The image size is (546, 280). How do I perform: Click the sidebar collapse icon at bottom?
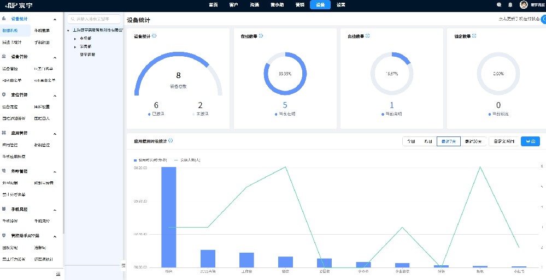[58, 274]
